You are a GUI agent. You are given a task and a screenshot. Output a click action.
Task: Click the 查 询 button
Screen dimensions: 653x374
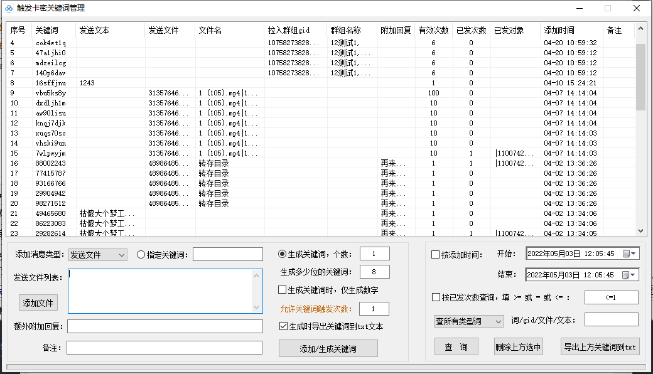point(456,347)
